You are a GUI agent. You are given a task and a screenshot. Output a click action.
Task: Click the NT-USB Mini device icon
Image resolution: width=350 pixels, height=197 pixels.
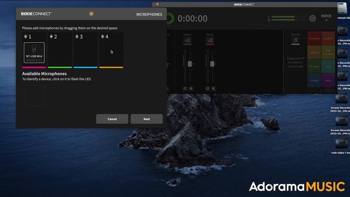point(34,49)
